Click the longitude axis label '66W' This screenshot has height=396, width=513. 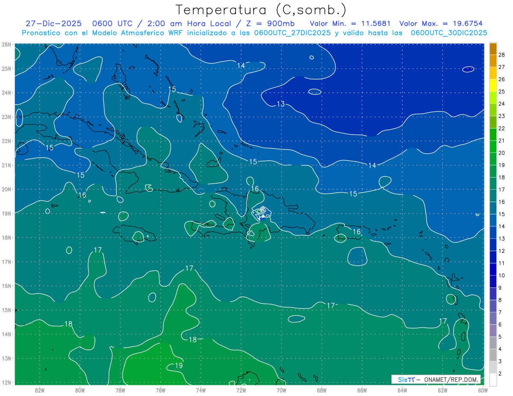point(362,390)
